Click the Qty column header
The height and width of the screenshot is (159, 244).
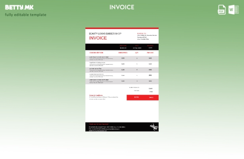137,52
